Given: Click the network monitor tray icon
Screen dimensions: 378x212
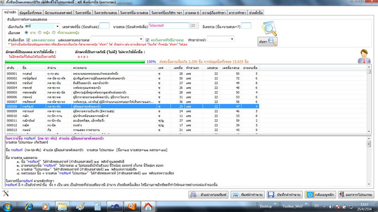Looking at the screenshot, I should click(351, 207).
